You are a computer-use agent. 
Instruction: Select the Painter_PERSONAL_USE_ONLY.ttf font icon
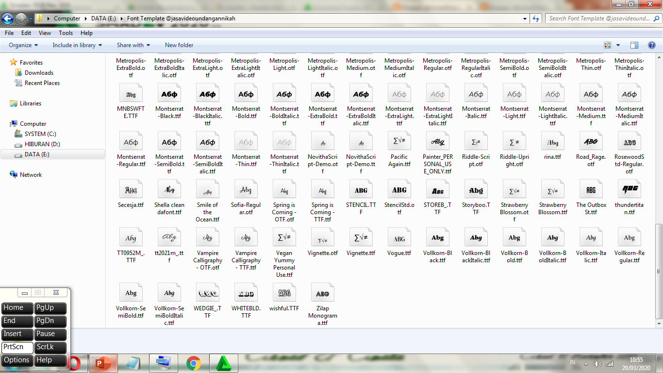(438, 141)
